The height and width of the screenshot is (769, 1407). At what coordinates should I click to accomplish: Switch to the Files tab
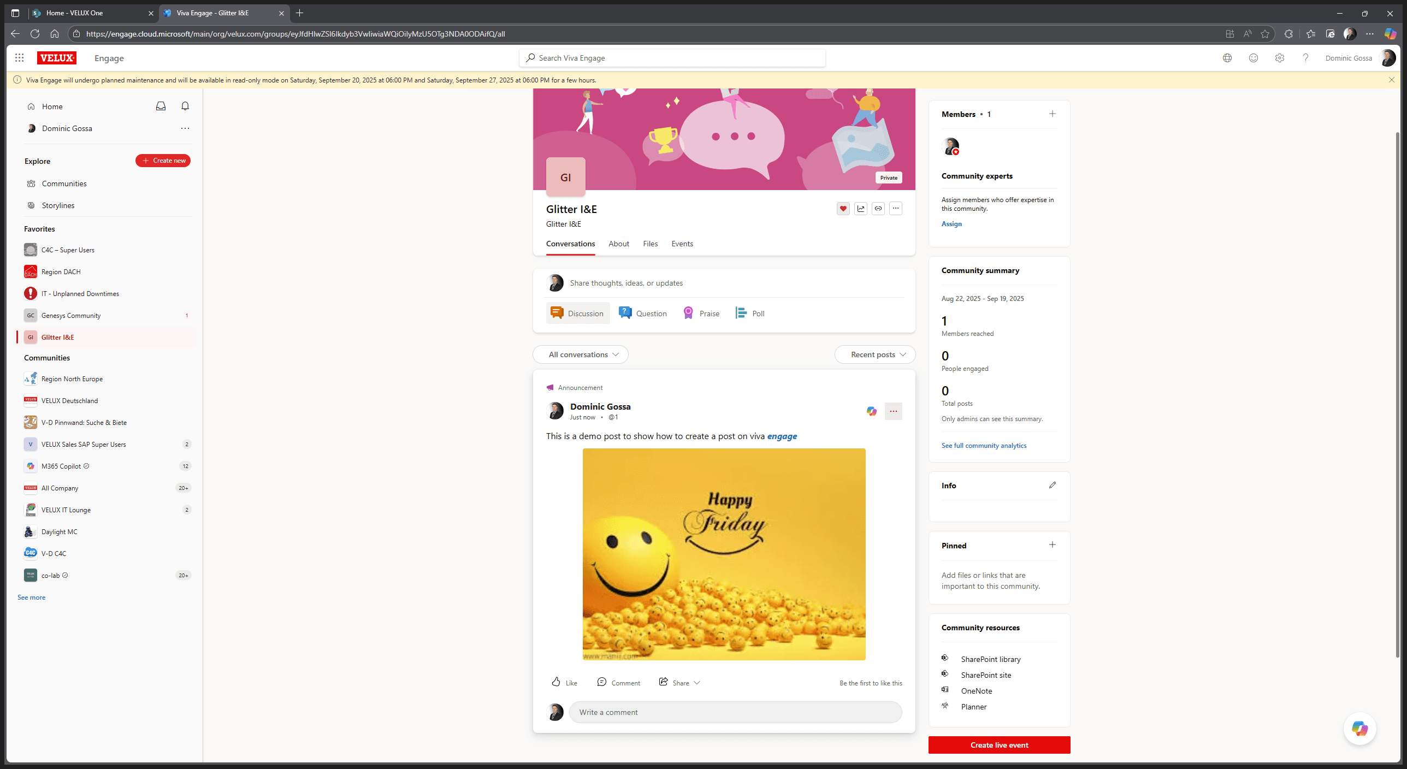click(x=651, y=244)
